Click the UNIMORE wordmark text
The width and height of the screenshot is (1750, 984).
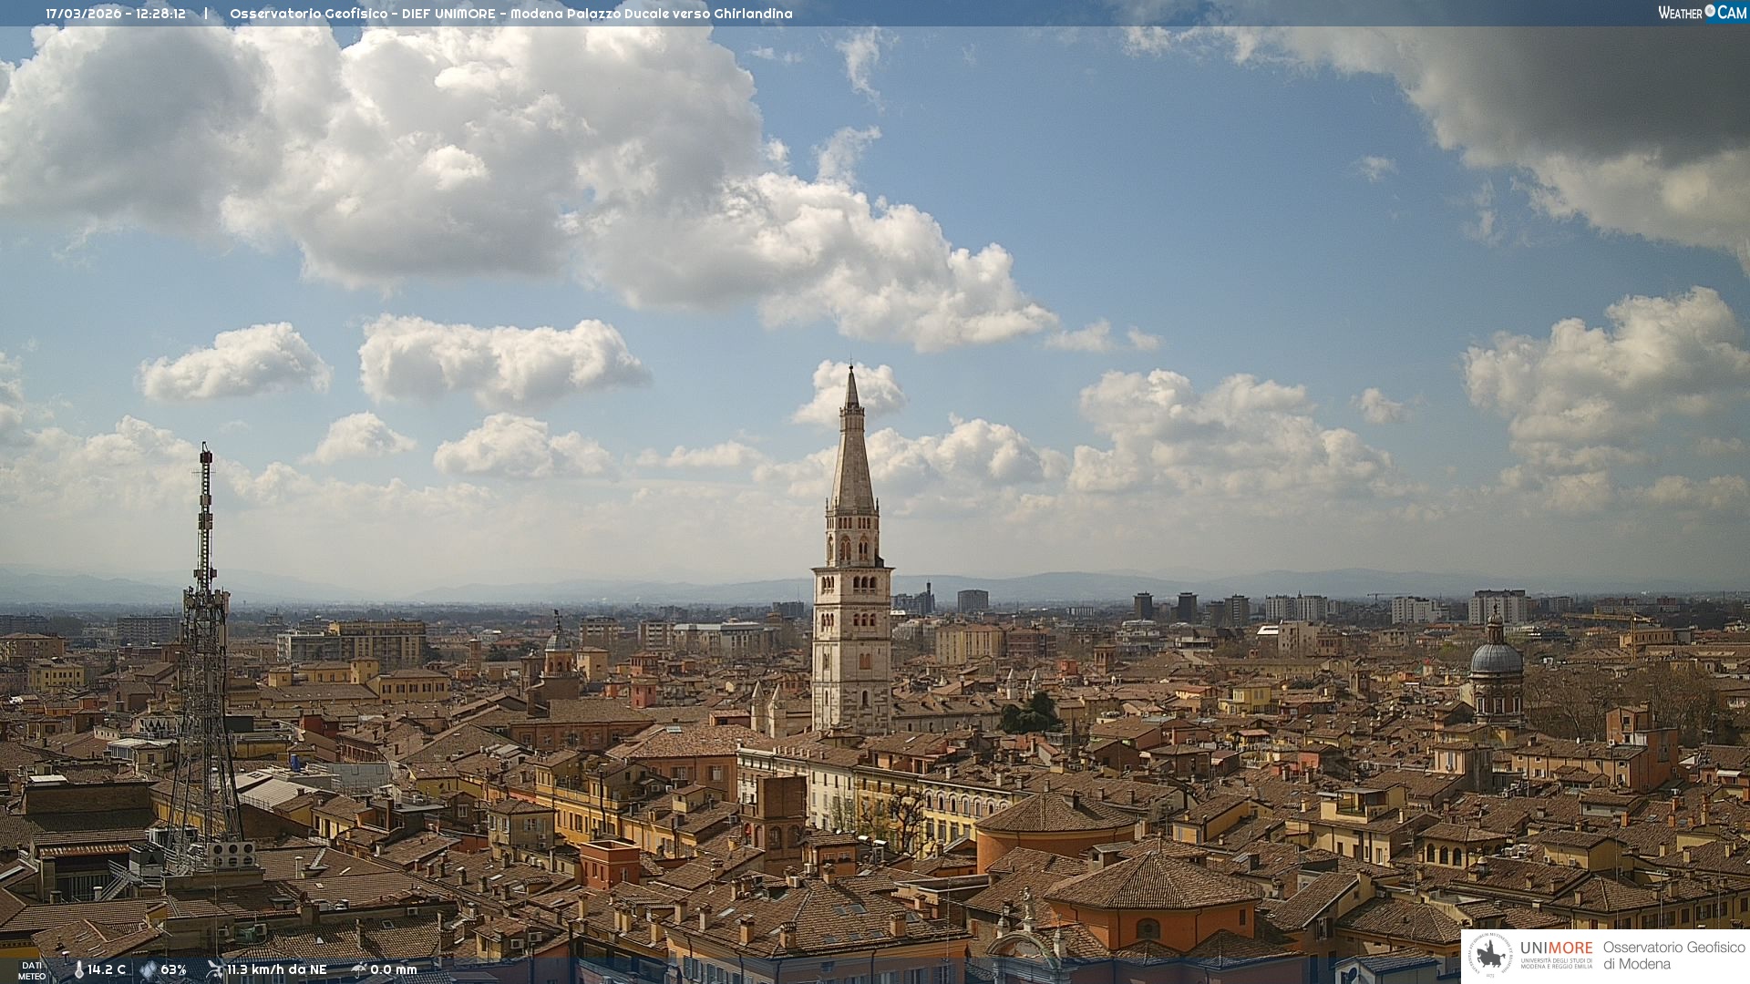(1556, 948)
